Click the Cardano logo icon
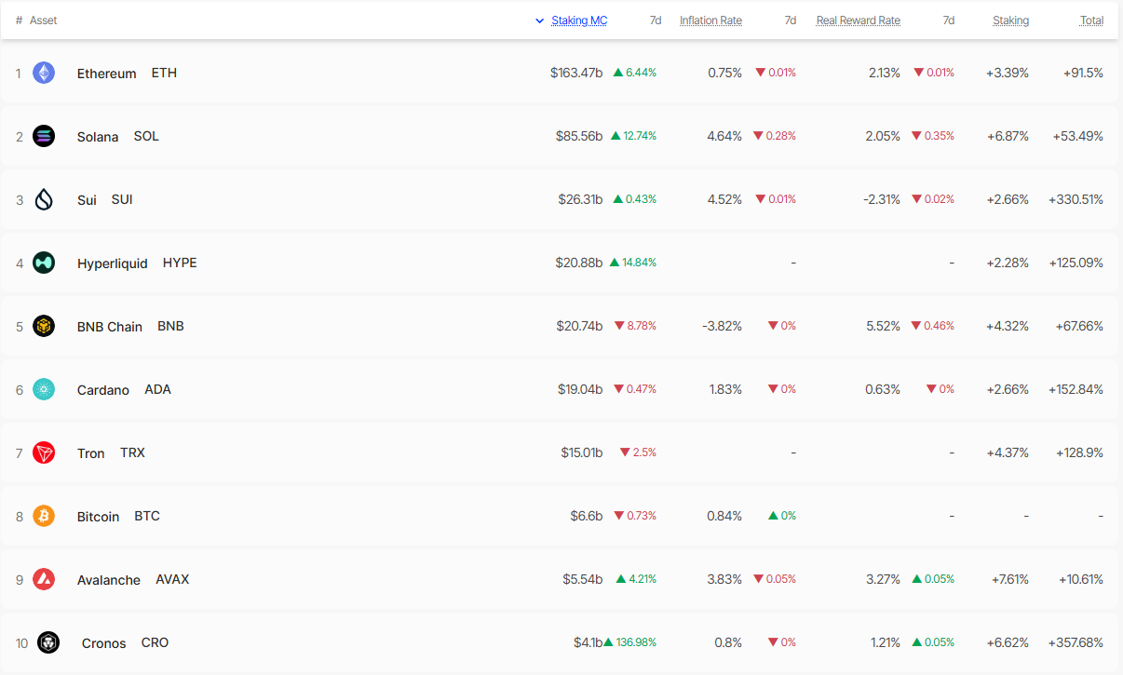 [x=44, y=389]
